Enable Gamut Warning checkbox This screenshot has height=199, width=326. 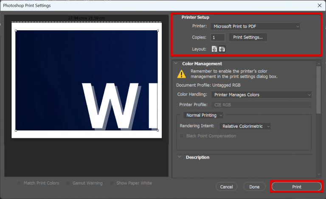(68, 183)
